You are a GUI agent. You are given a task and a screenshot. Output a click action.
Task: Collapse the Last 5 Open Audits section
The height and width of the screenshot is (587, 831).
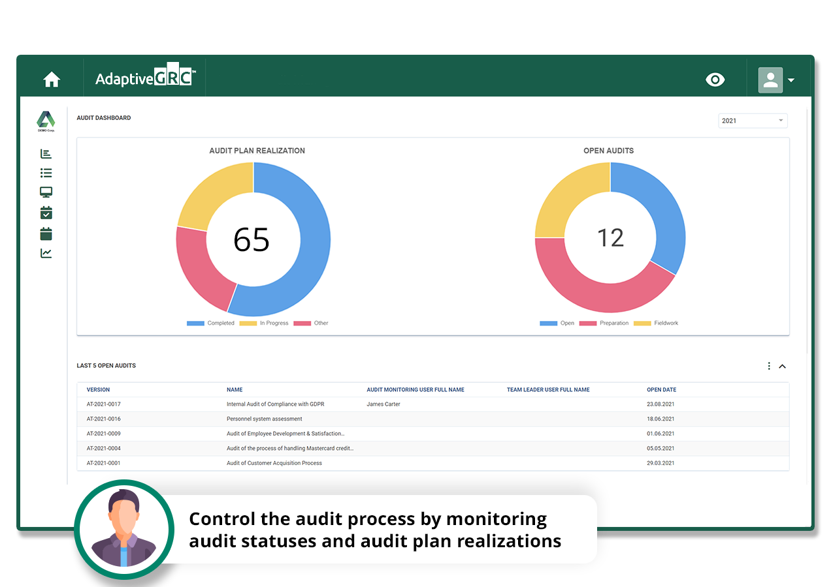(x=783, y=366)
